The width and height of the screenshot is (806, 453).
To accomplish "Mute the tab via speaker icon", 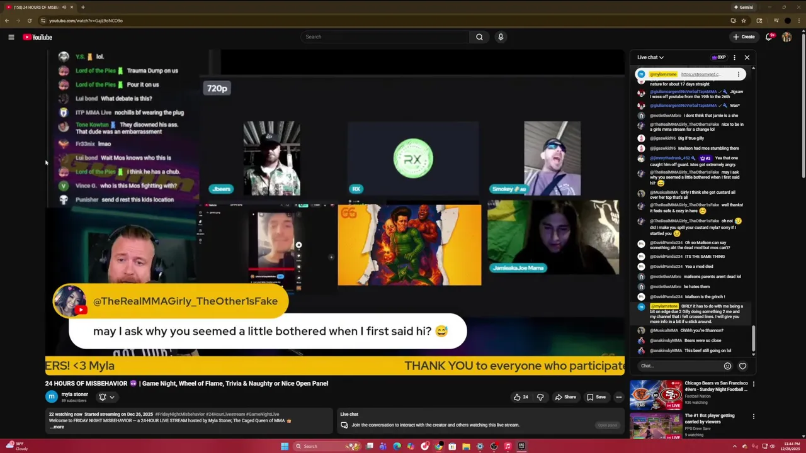I will pyautogui.click(x=64, y=7).
